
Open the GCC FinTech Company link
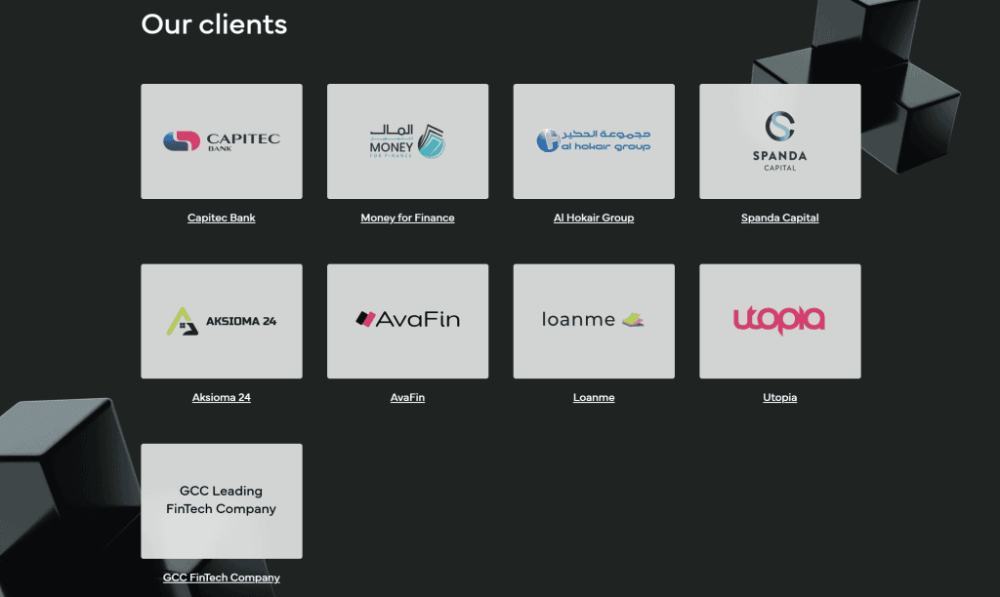click(222, 577)
